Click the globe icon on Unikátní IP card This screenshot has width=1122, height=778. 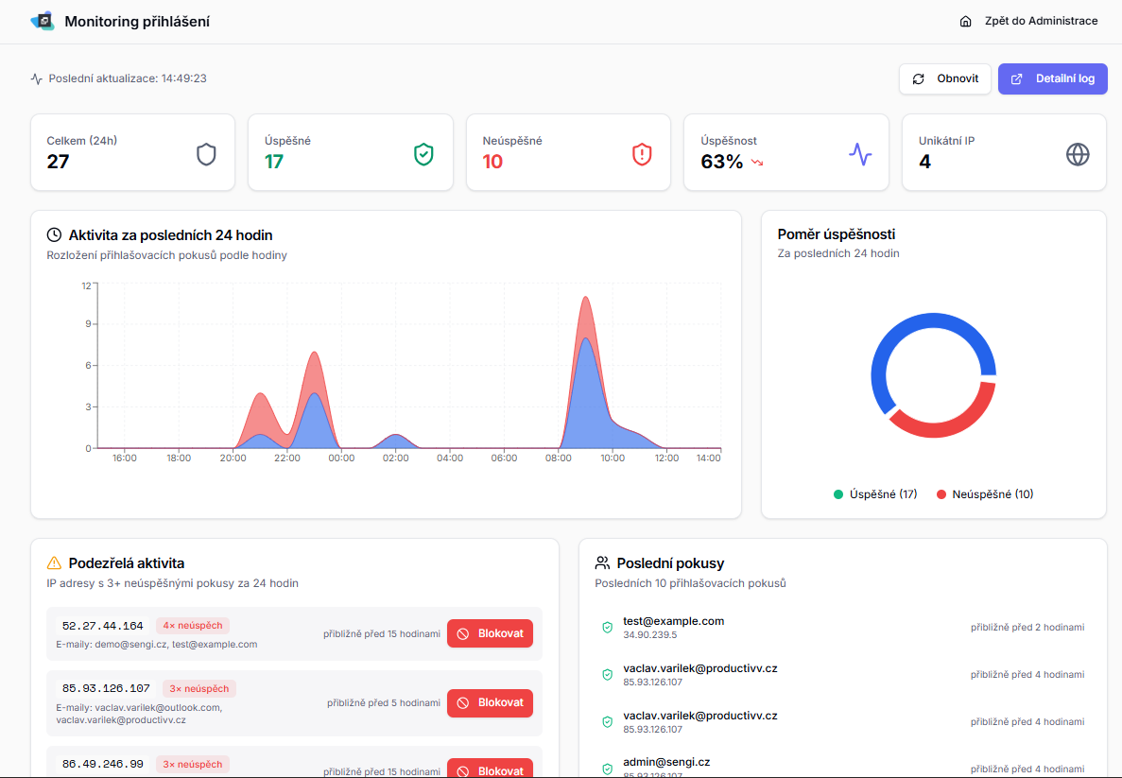(x=1078, y=153)
